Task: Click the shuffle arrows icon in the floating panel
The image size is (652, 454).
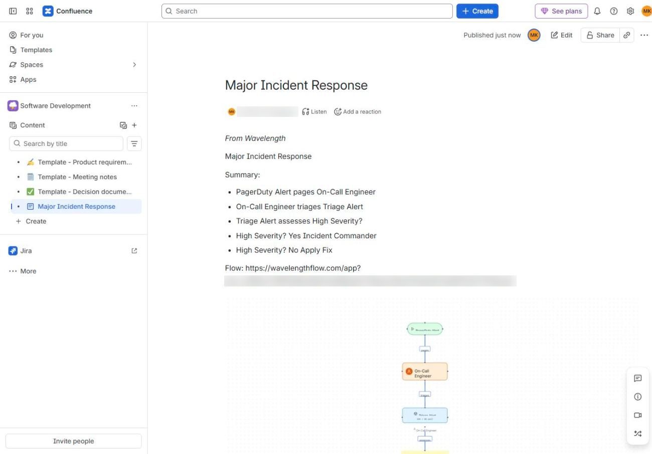Action: pyautogui.click(x=637, y=434)
